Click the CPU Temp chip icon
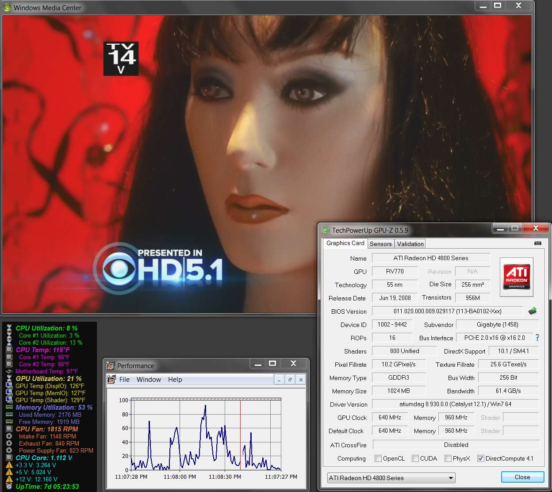This screenshot has height=492, width=552. click(x=9, y=350)
